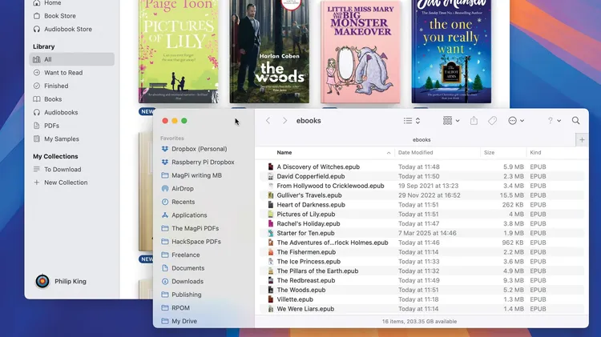Image resolution: width=601 pixels, height=337 pixels.
Task: Select All in Books Library sidebar
Action: (x=71, y=59)
